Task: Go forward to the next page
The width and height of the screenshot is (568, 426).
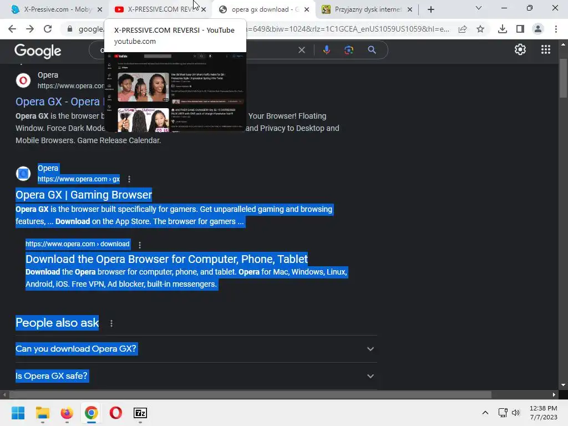Action: coord(30,29)
